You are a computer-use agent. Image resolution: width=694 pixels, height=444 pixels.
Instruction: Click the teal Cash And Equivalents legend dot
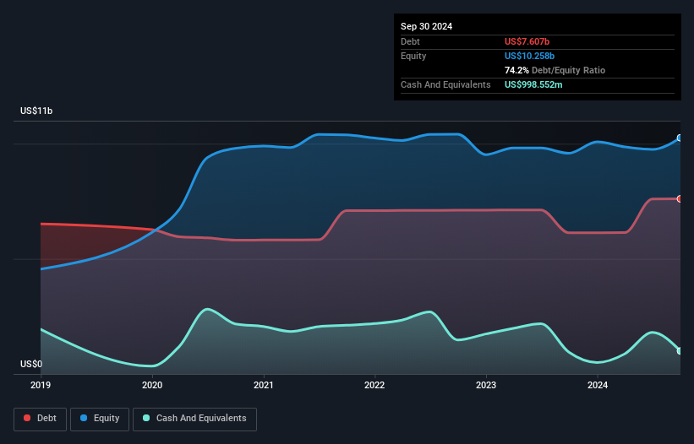tap(146, 418)
